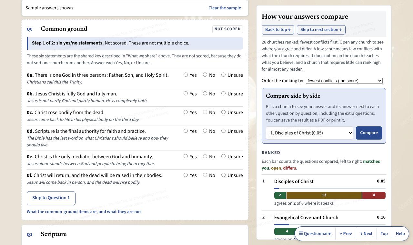Choose Unsure for 0c statement
This screenshot has height=245, width=413.
[x=223, y=112]
